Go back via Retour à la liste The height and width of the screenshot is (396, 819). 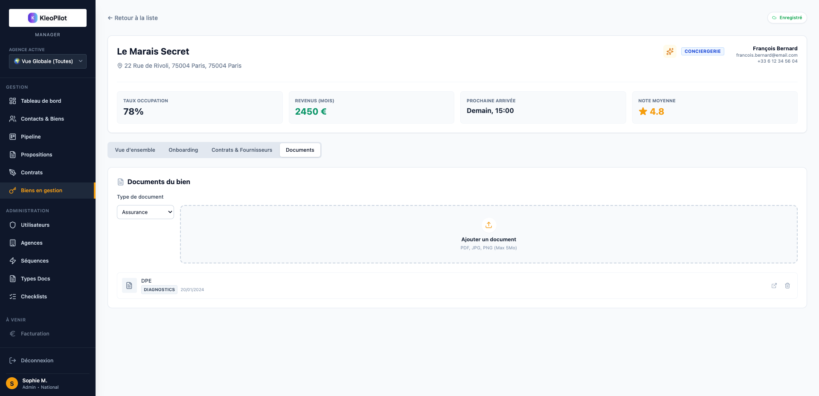click(133, 18)
